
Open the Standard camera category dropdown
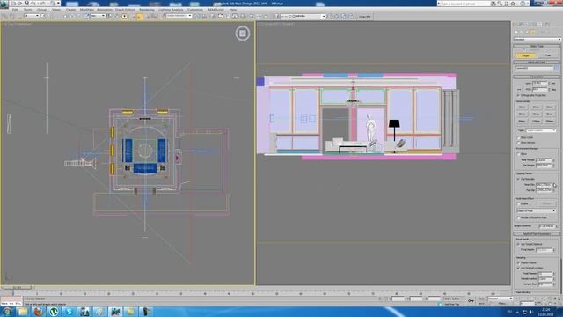537,39
